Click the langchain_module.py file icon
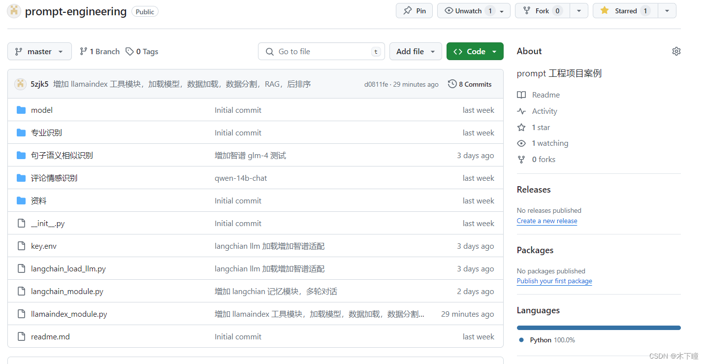Viewport: 706px width, 364px height. [x=21, y=291]
